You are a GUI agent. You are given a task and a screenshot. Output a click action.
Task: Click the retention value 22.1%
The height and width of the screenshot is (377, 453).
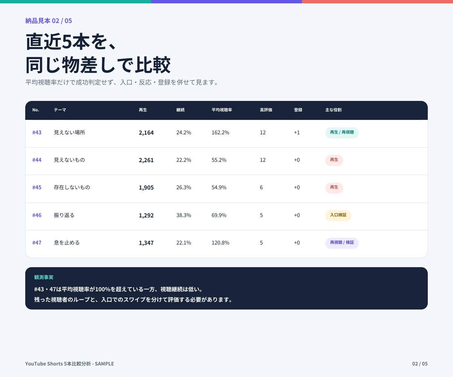click(184, 243)
